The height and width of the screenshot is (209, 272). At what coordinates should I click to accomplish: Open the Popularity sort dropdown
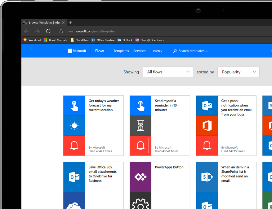239,72
